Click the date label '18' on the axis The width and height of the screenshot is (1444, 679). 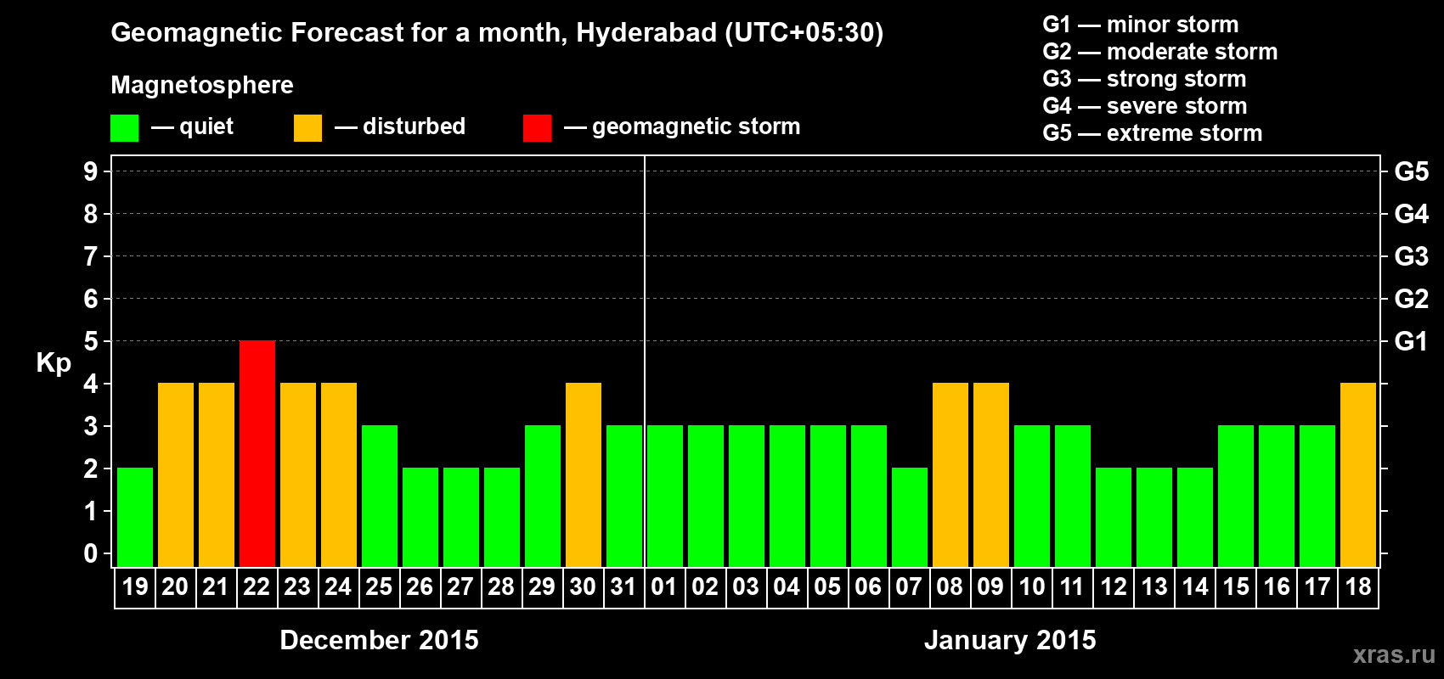pos(1358,586)
